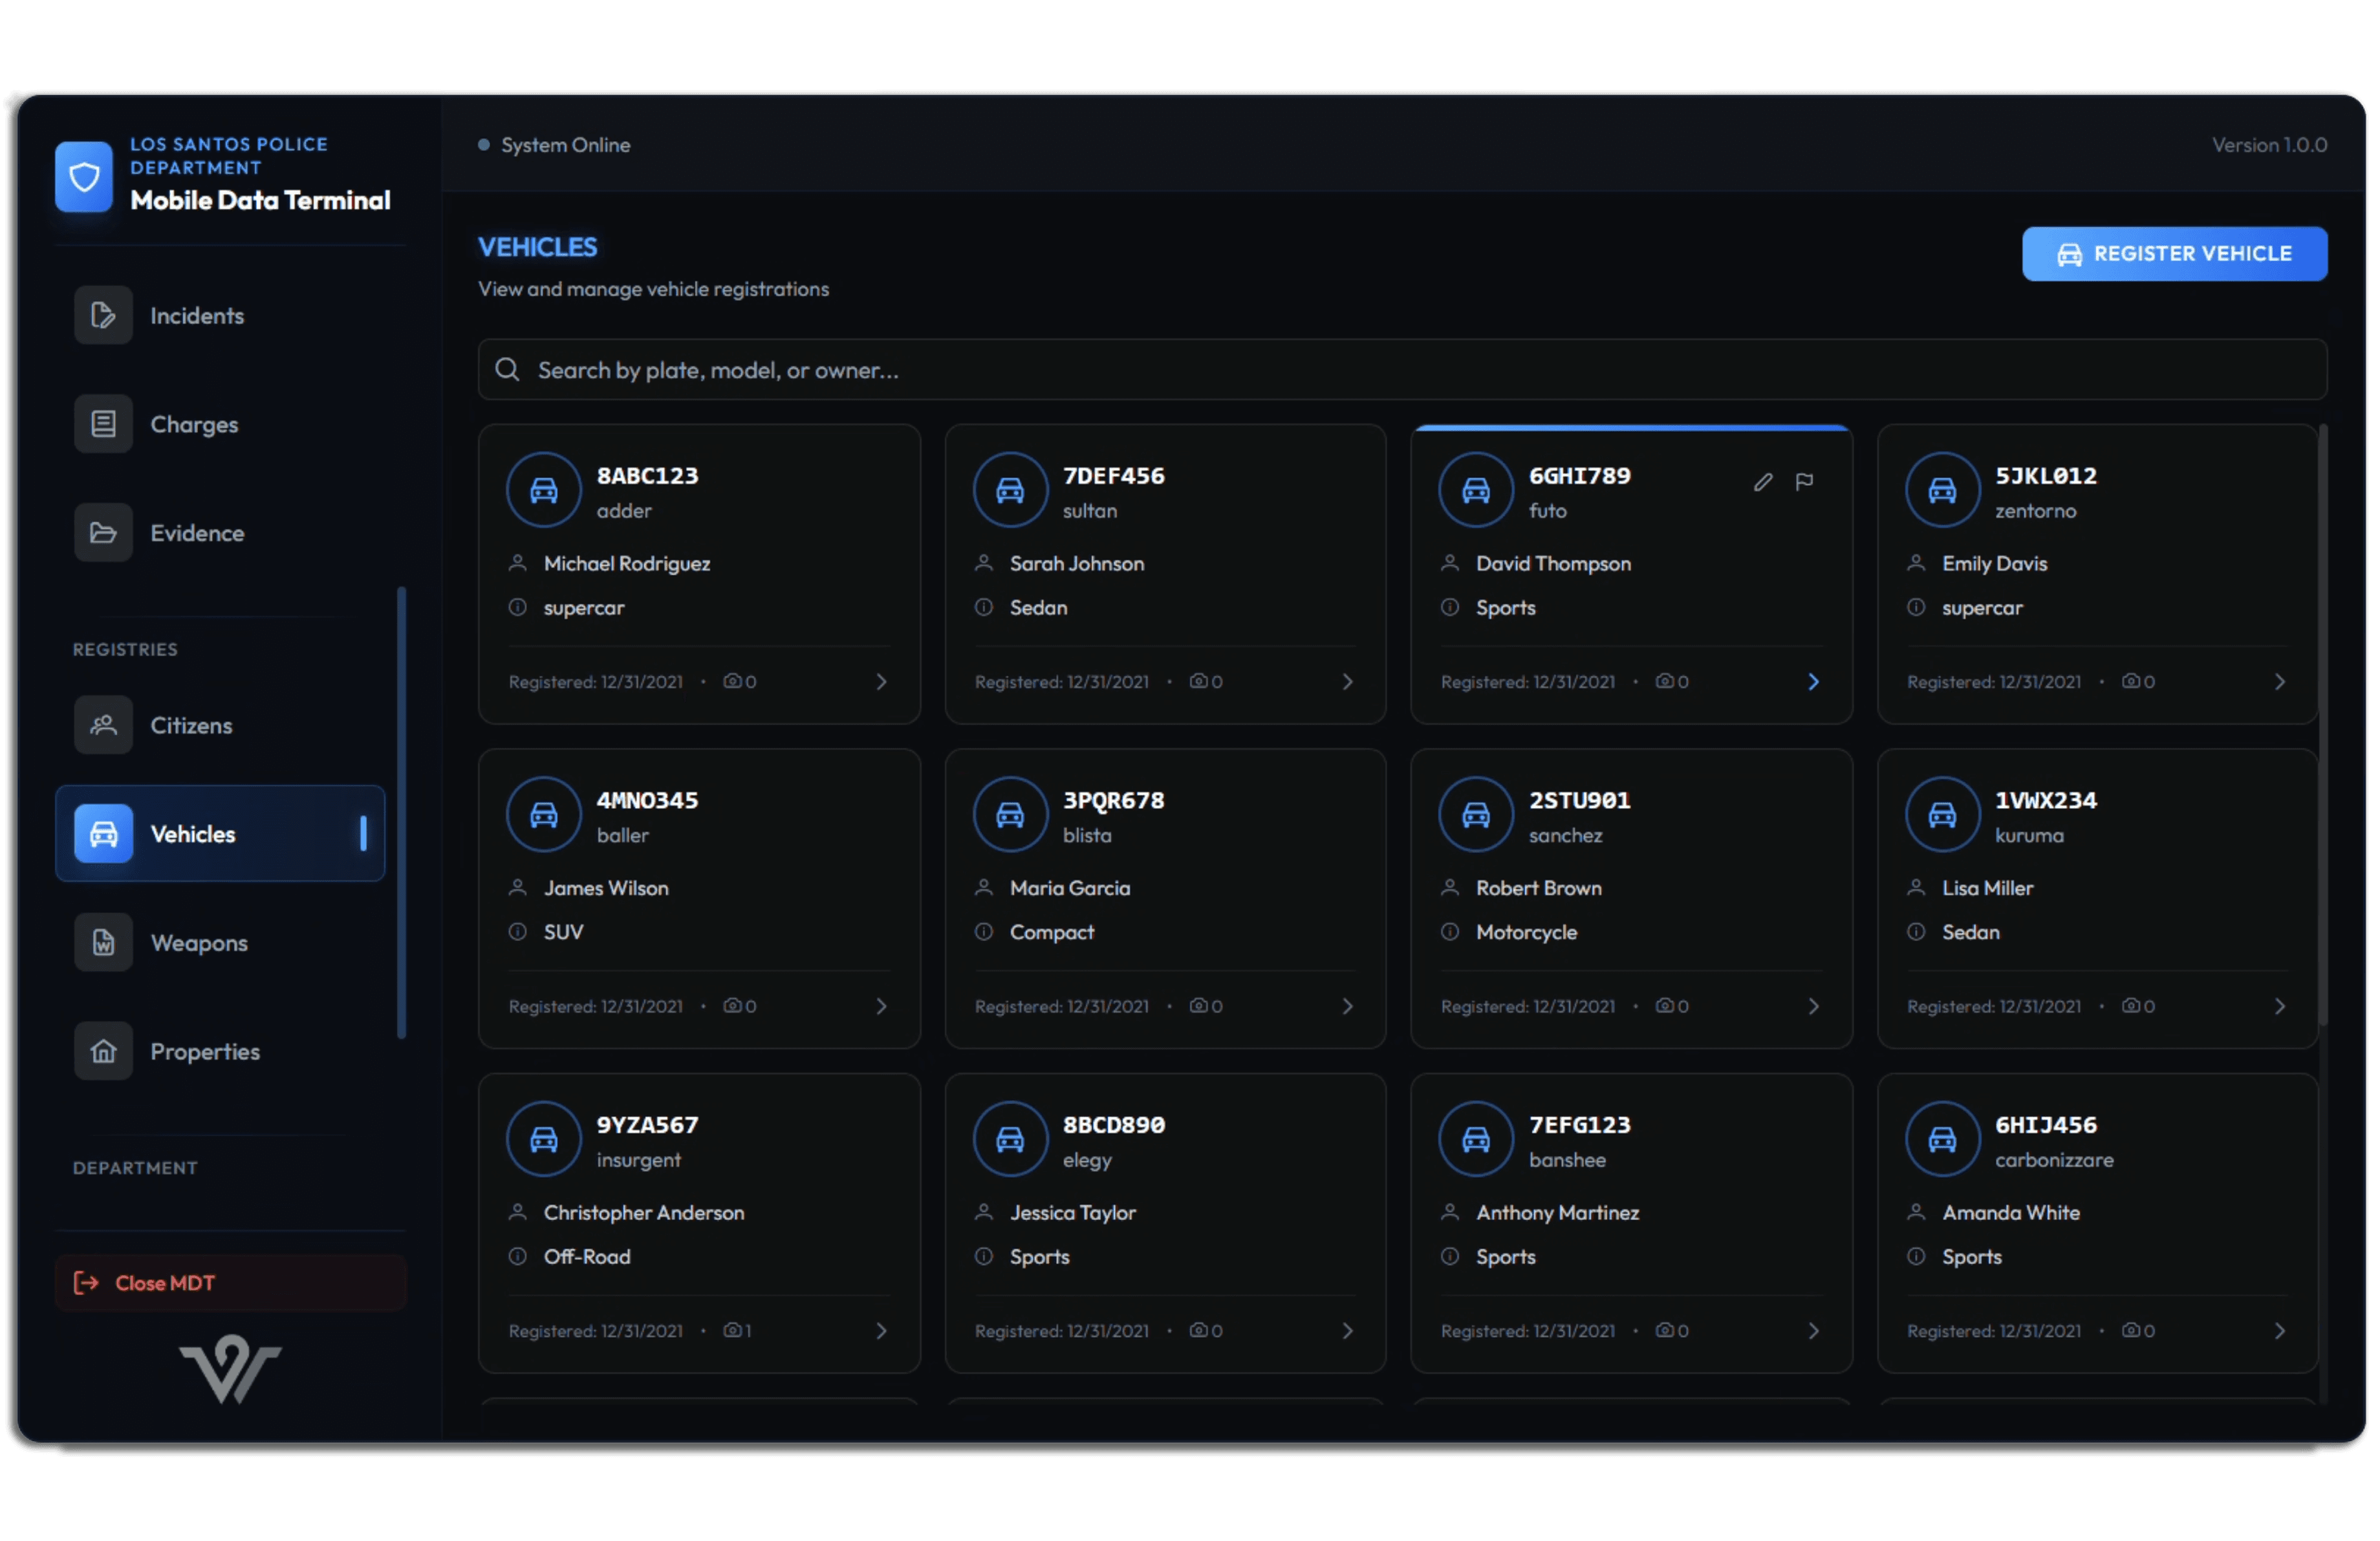
Task: Click the Register Vehicle button
Action: click(x=2174, y=254)
